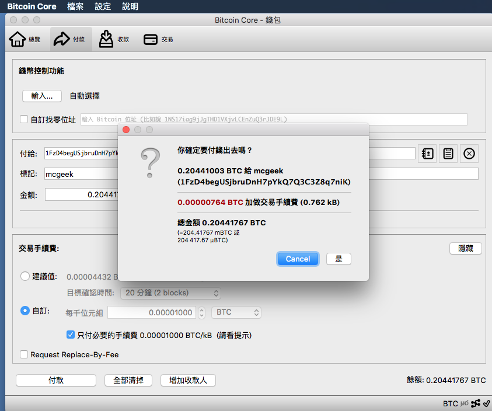Viewport: 492px width, 411px height.
Task: Open the 檔案 (File) menu
Action: point(75,6)
